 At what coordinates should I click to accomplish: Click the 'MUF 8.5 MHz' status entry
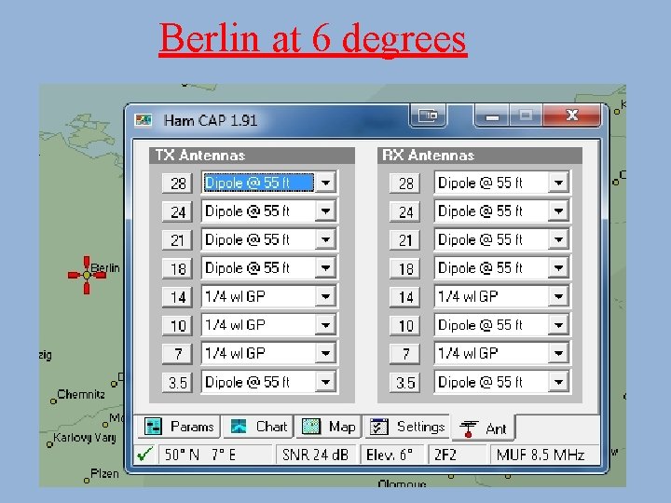tap(543, 455)
